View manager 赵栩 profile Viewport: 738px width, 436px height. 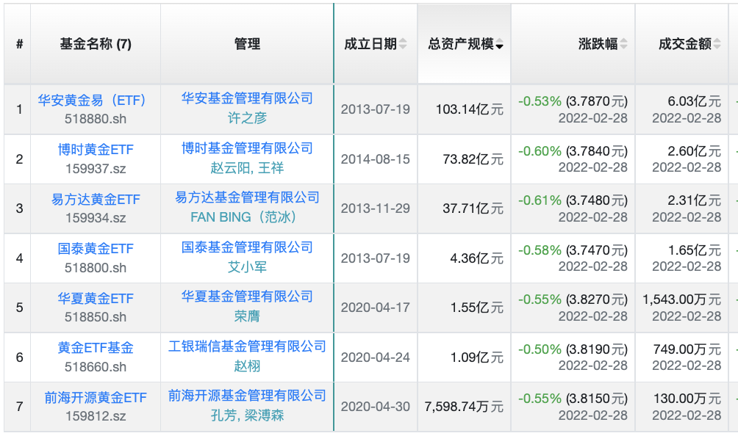click(247, 366)
